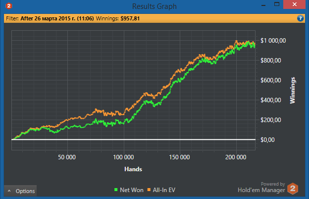Expand the Options panel
309x199 pixels.
click(20, 191)
